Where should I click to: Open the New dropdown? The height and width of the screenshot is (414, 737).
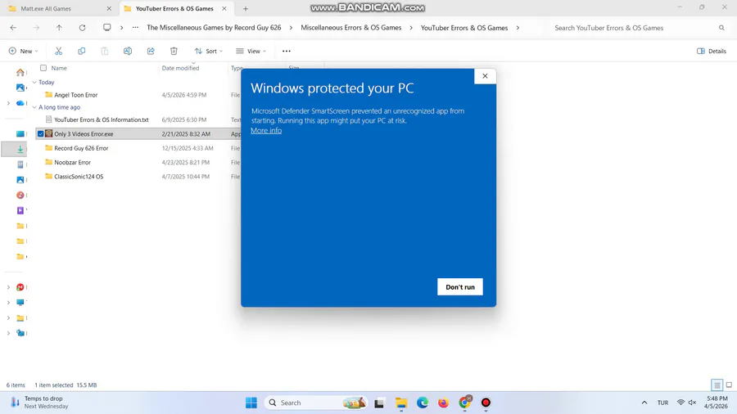23,52
